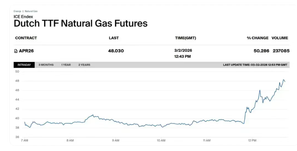The width and height of the screenshot is (297, 151).
Task: Select the INTRADAY chart tab
Action: pyautogui.click(x=24, y=65)
